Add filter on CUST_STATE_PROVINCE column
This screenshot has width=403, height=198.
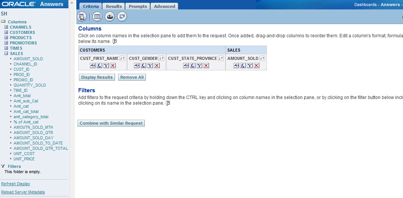pos(199,65)
